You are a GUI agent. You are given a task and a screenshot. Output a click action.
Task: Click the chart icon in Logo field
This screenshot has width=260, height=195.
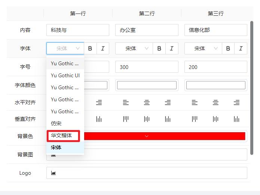[x=53, y=173]
